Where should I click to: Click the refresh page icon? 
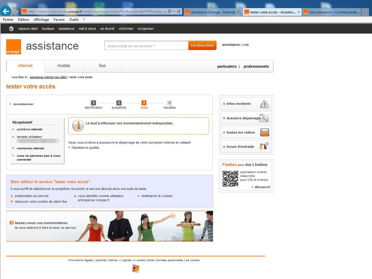coord(179,12)
